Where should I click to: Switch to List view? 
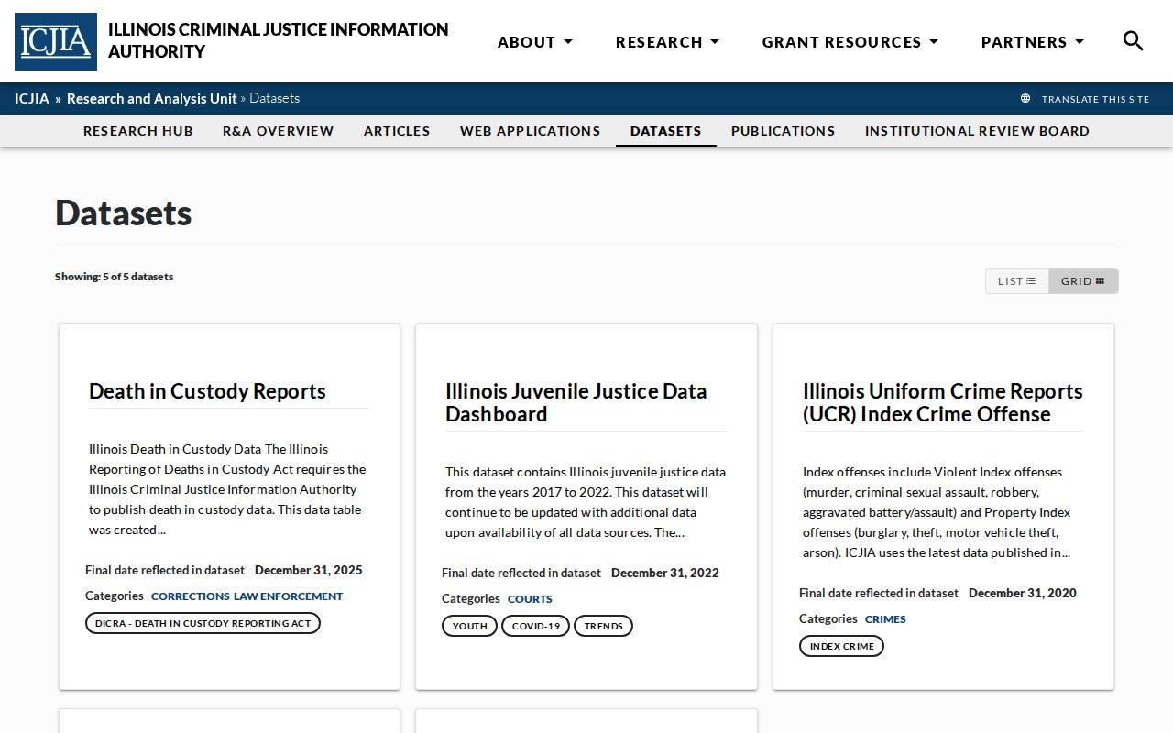(1017, 281)
